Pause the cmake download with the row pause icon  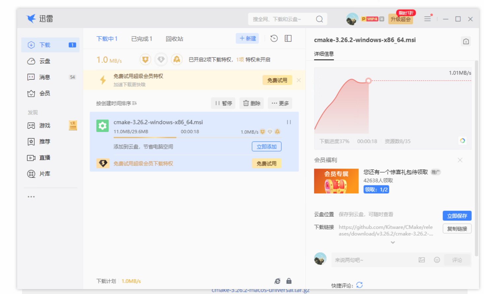(x=289, y=122)
